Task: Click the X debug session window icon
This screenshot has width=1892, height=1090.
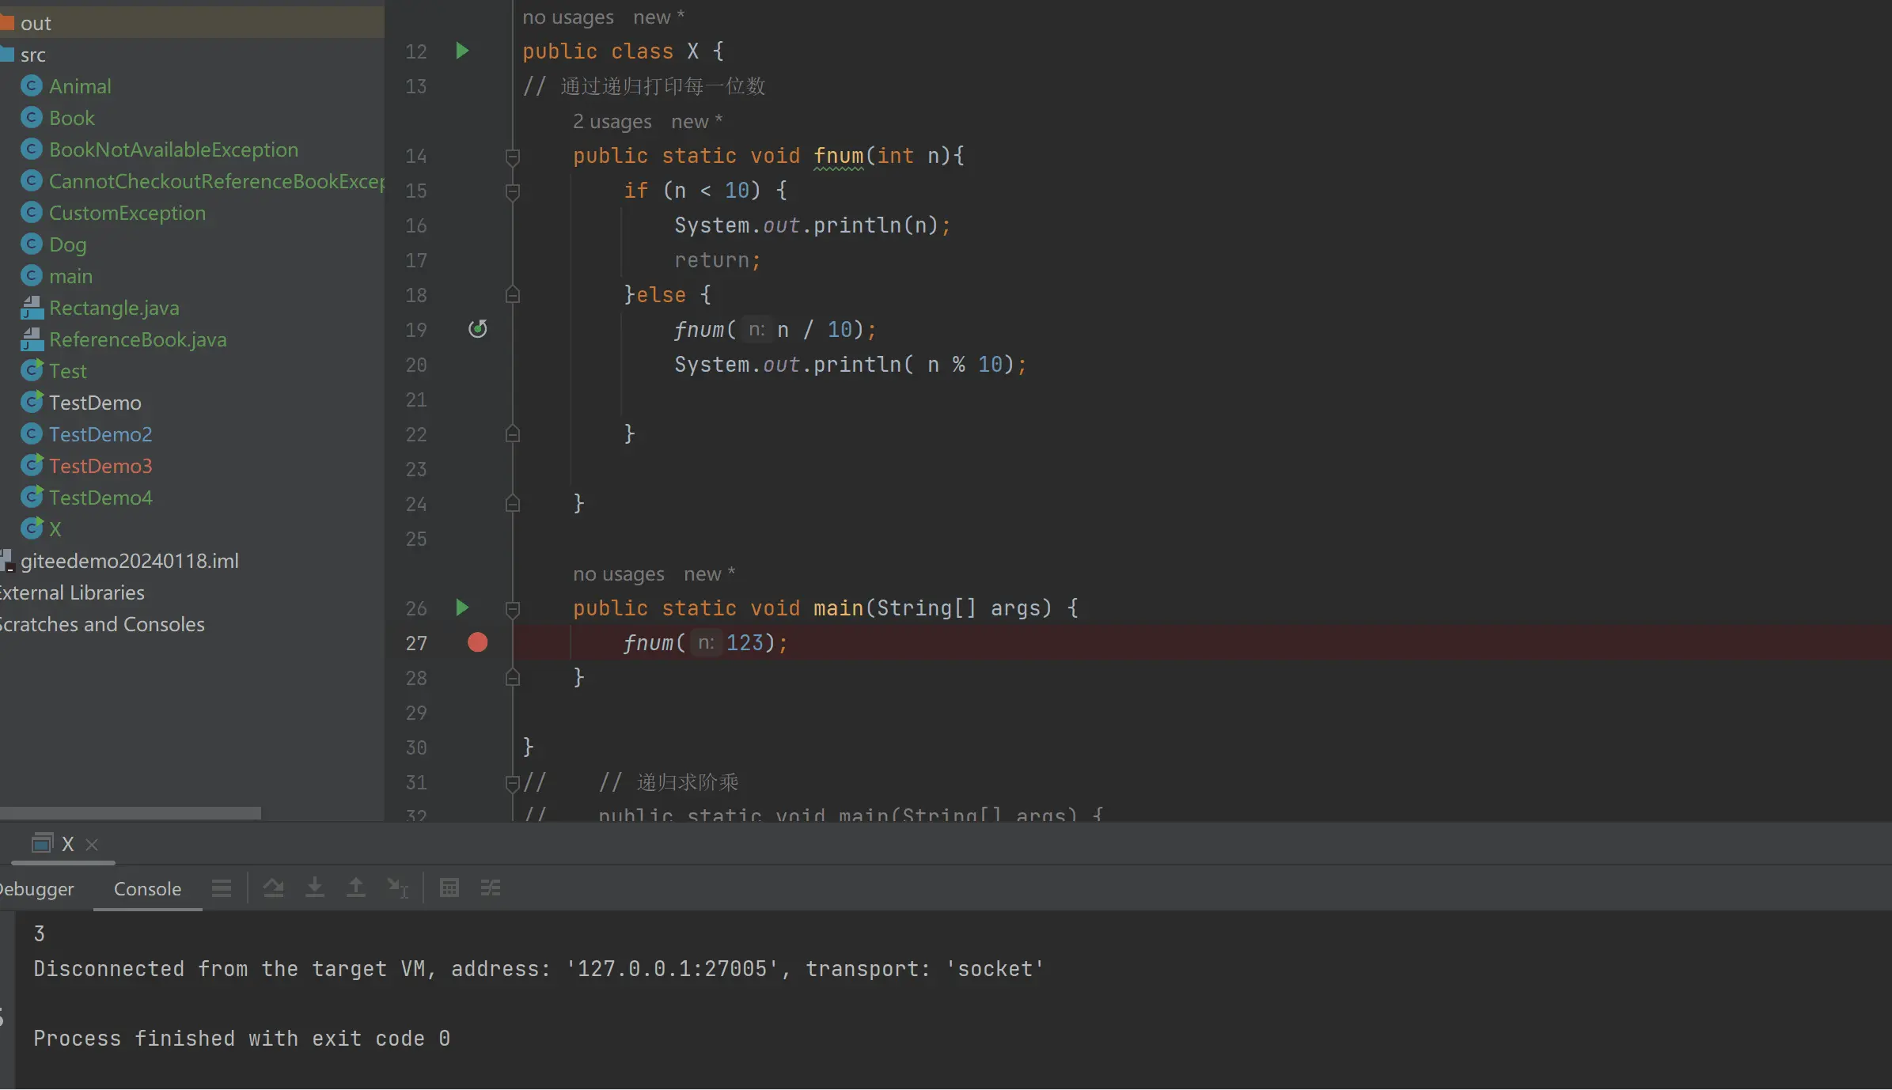Action: (x=43, y=843)
